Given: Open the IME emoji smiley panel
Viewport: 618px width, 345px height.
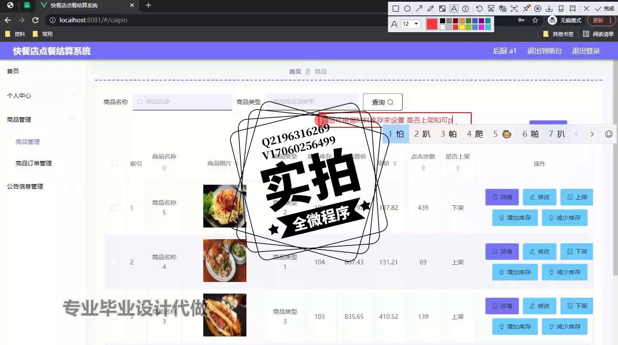Looking at the screenshot, I should coord(609,134).
